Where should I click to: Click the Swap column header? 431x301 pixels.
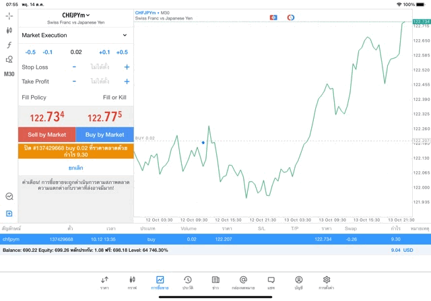click(351, 228)
